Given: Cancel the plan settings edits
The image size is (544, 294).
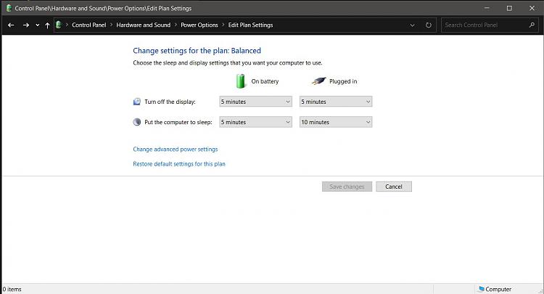Looking at the screenshot, I should [x=394, y=187].
